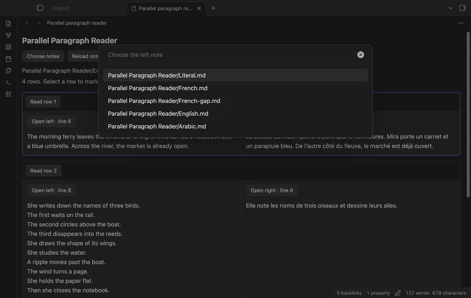Click the vertical scrollbar thumb
This screenshot has height=298, width=471.
(x=468, y=114)
